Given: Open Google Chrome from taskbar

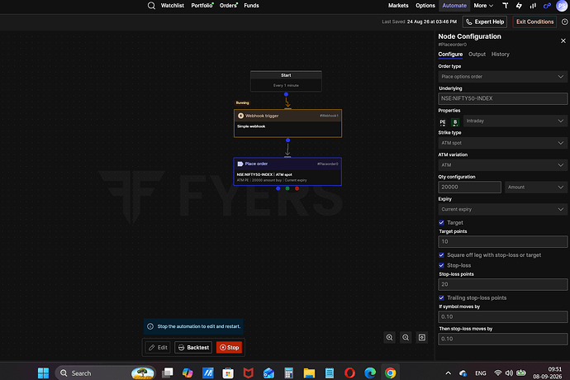Looking at the screenshot, I should coord(390,373).
